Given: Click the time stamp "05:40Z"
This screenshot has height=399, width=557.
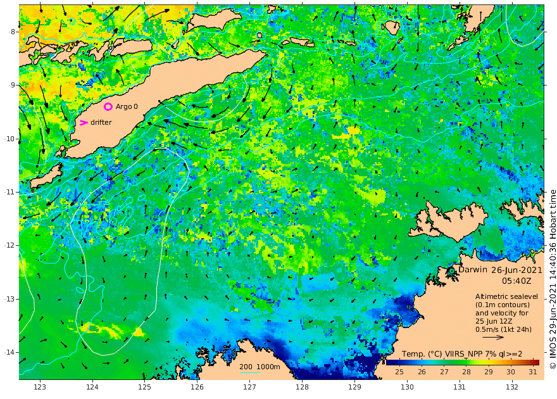Looking at the screenshot, I should coord(517,281).
